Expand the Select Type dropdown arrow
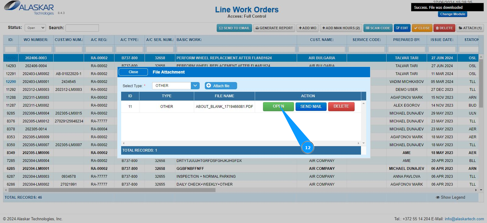The width and height of the screenshot is (487, 223). [x=195, y=86]
